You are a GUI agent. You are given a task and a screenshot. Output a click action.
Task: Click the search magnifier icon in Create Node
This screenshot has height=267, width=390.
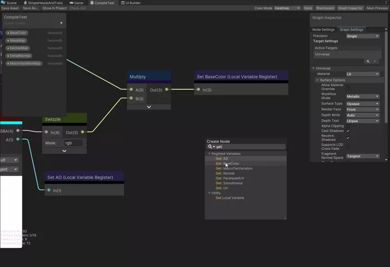(210, 147)
